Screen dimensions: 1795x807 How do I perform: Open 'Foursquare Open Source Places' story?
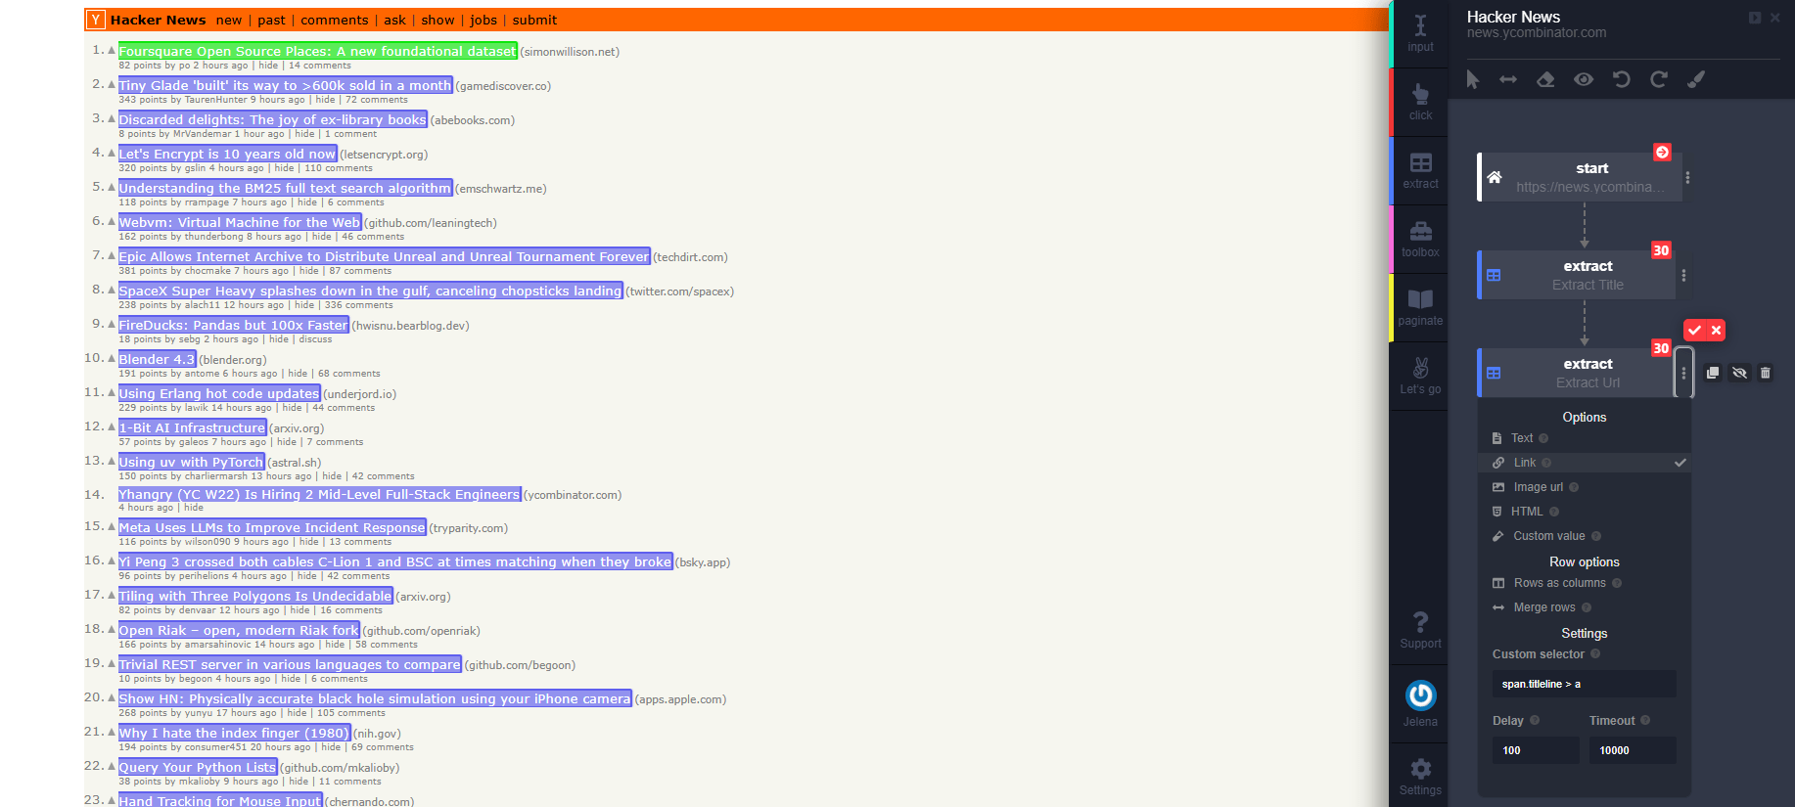pos(317,51)
